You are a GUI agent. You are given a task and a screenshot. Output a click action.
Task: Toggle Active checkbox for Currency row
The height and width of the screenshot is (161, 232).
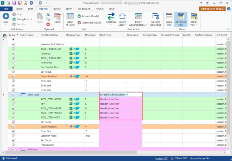click(x=14, y=53)
